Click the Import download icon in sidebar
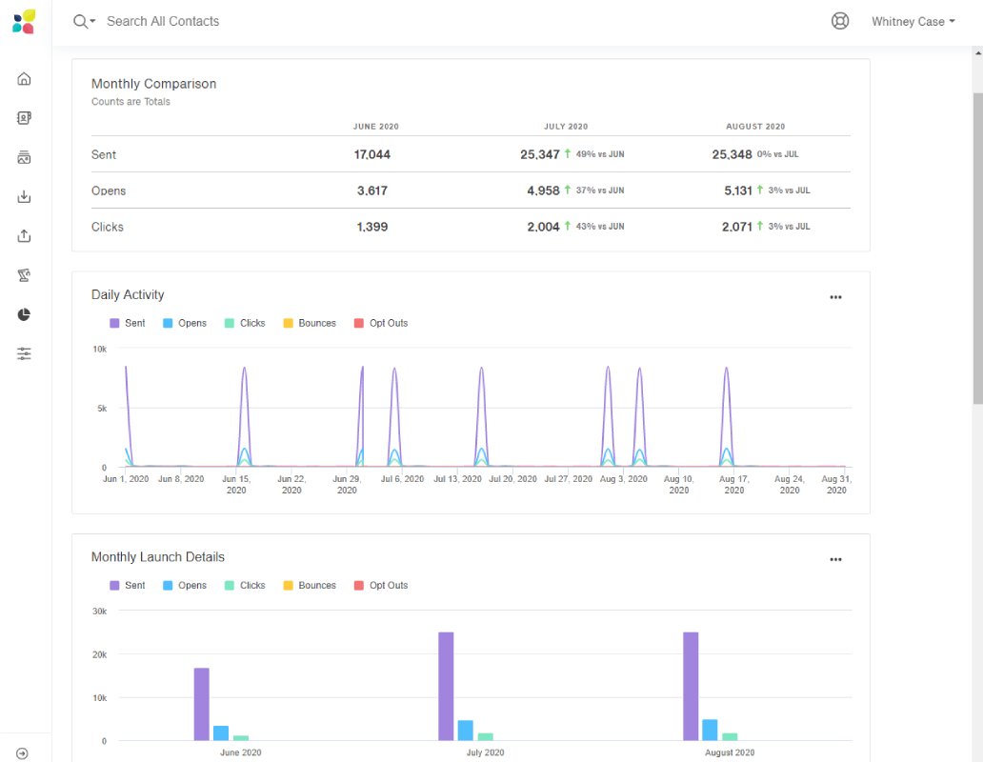This screenshot has height=762, width=983. [x=24, y=197]
